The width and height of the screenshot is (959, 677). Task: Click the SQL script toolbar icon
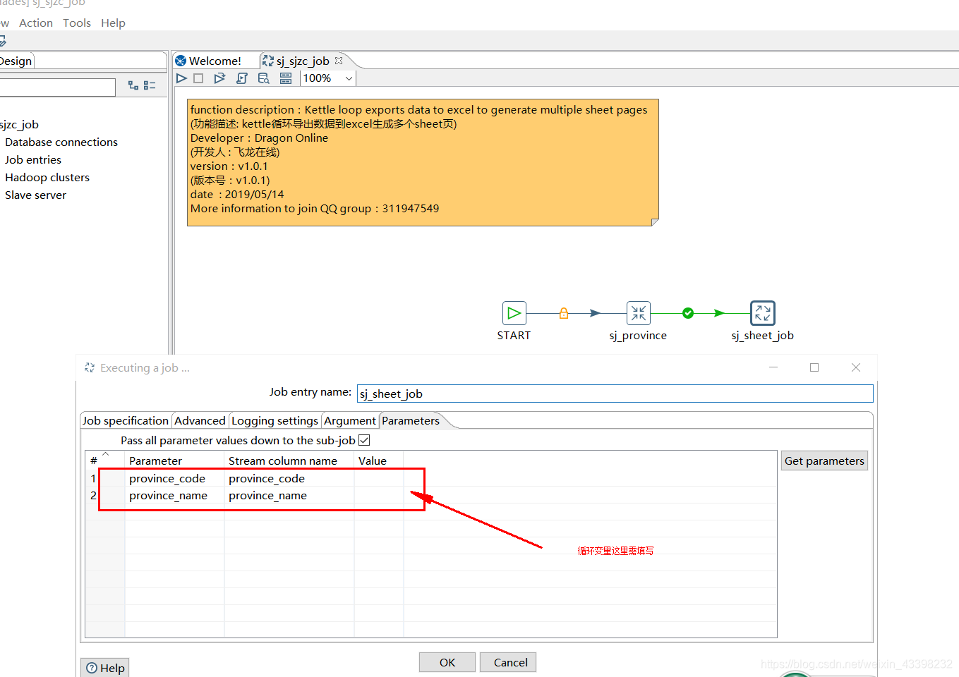coord(242,78)
